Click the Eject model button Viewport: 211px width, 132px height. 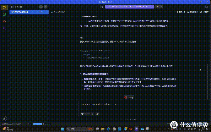click(x=159, y=7)
